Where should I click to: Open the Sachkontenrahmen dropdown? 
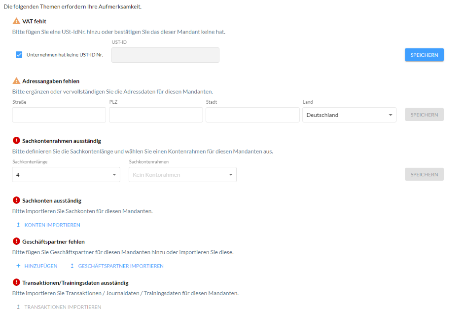(x=182, y=175)
